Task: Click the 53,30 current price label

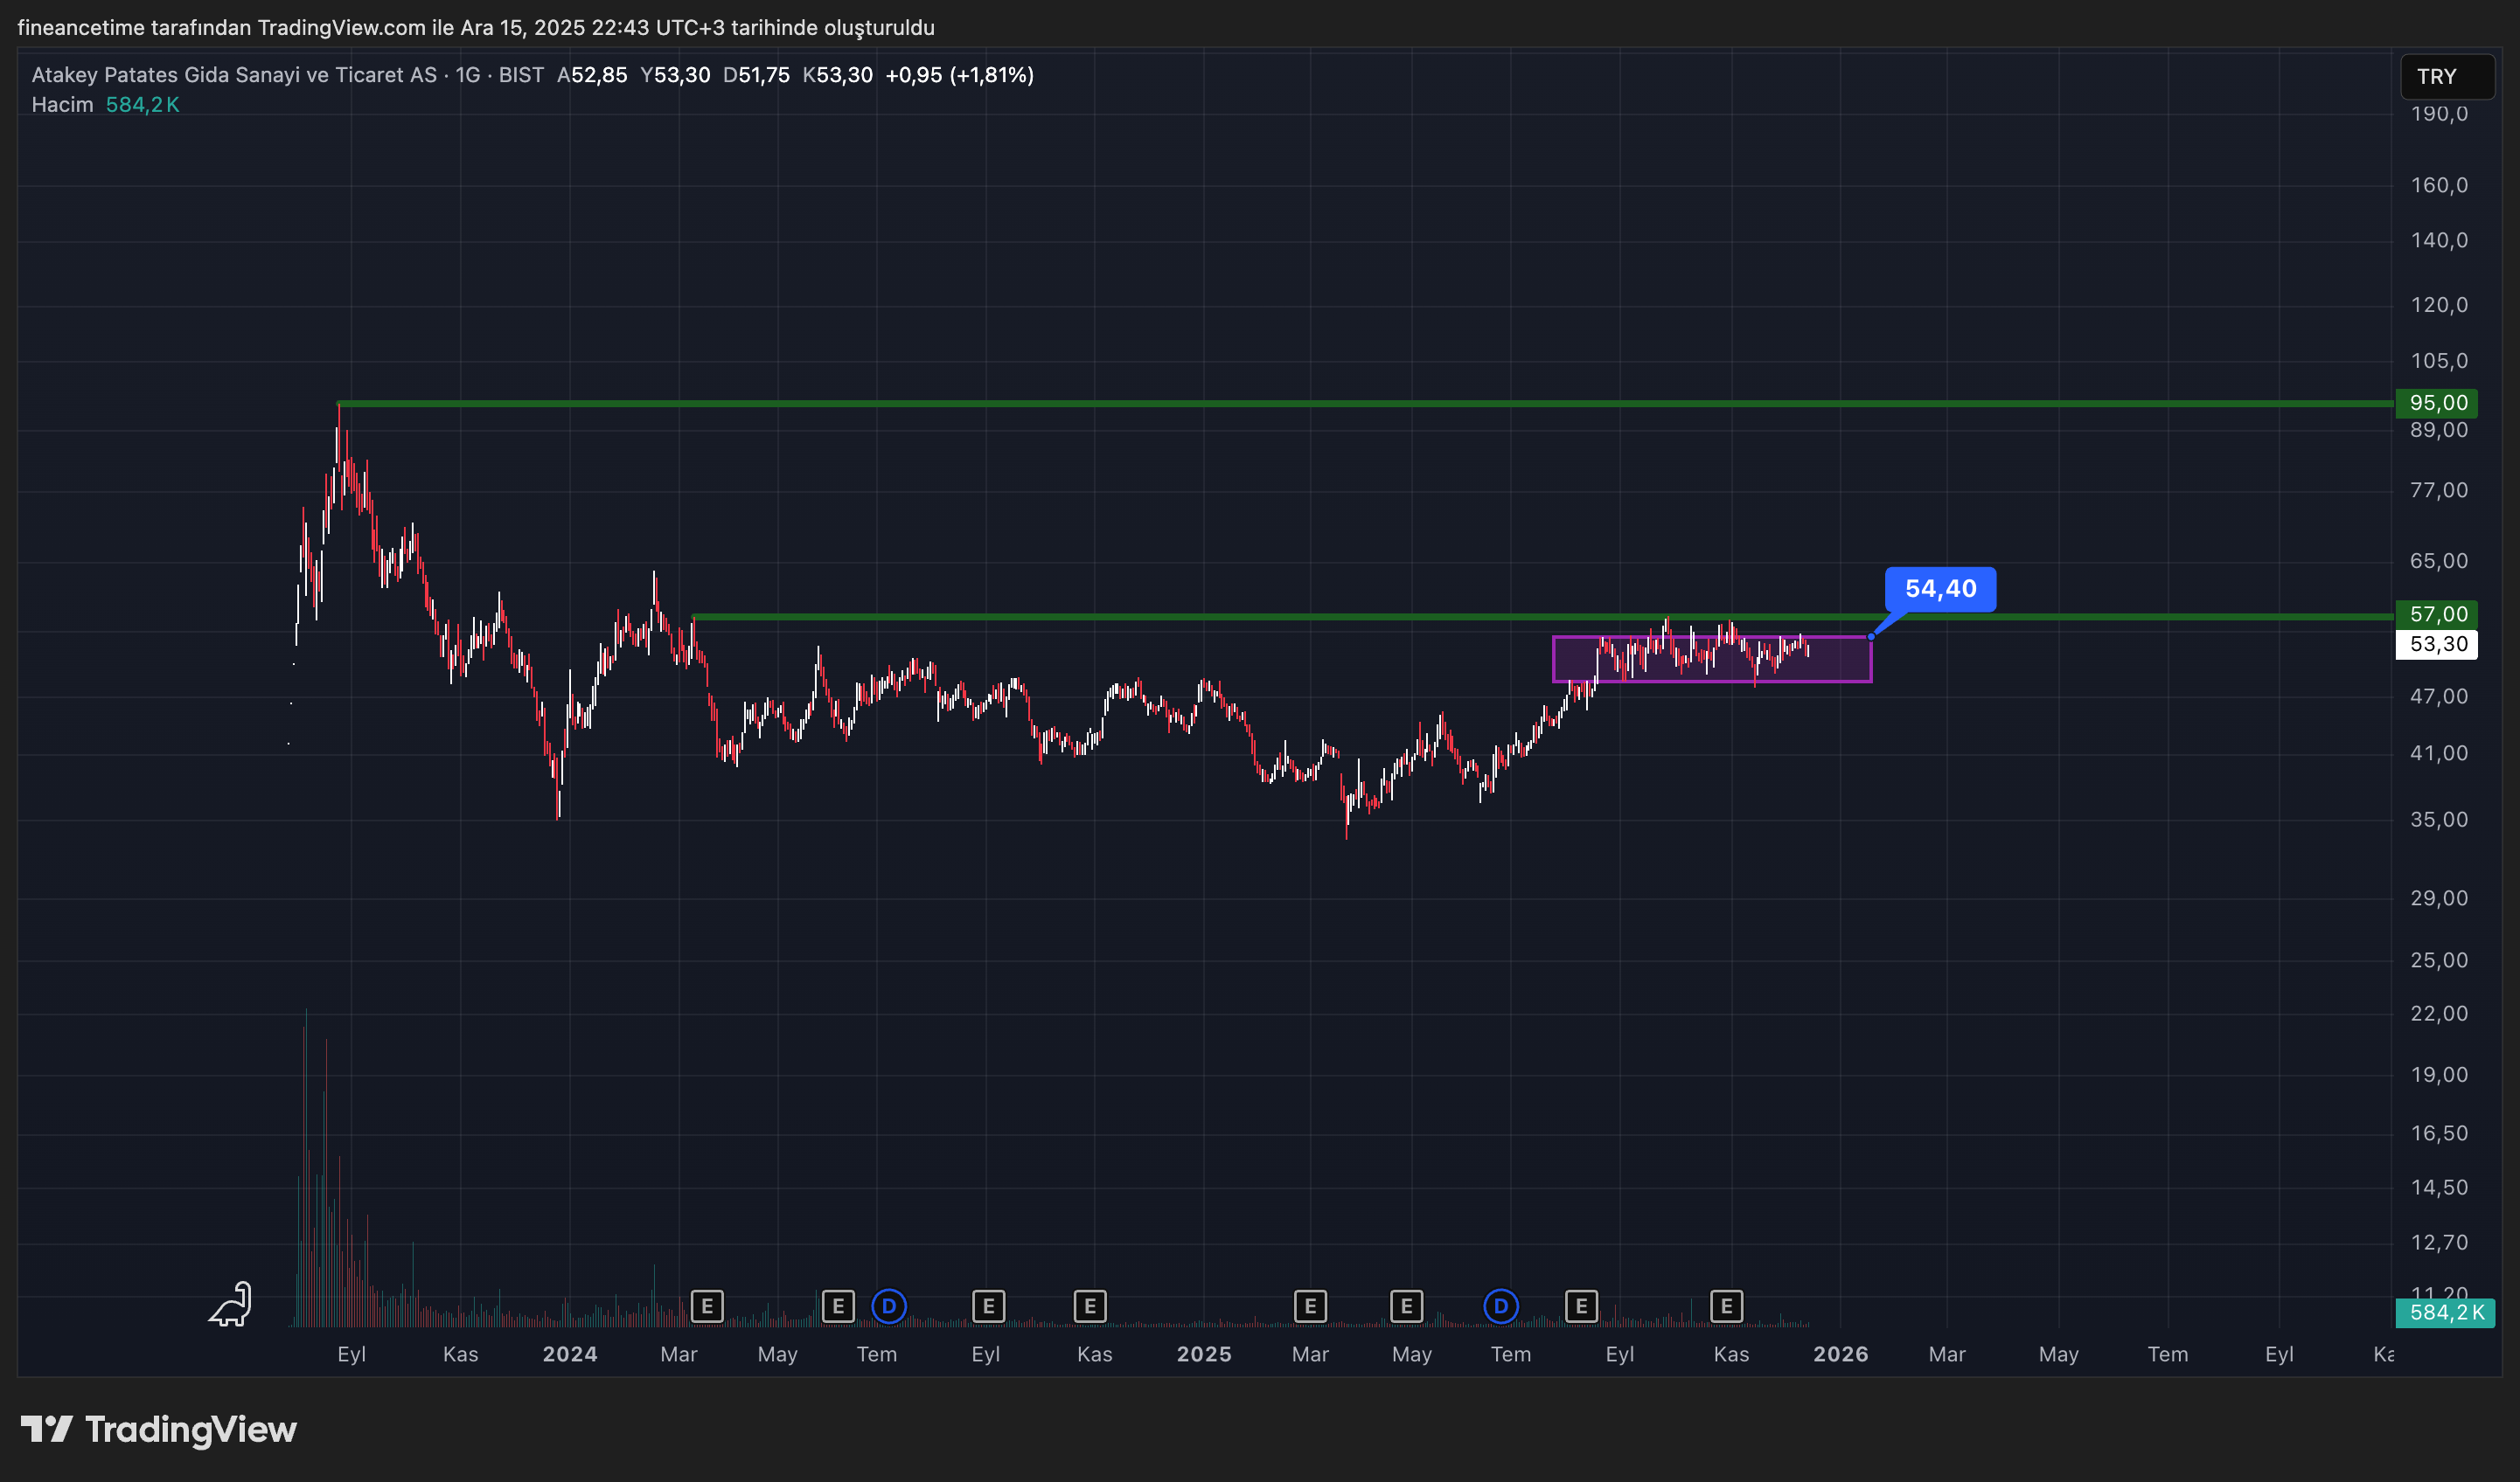Action: coord(2438,645)
